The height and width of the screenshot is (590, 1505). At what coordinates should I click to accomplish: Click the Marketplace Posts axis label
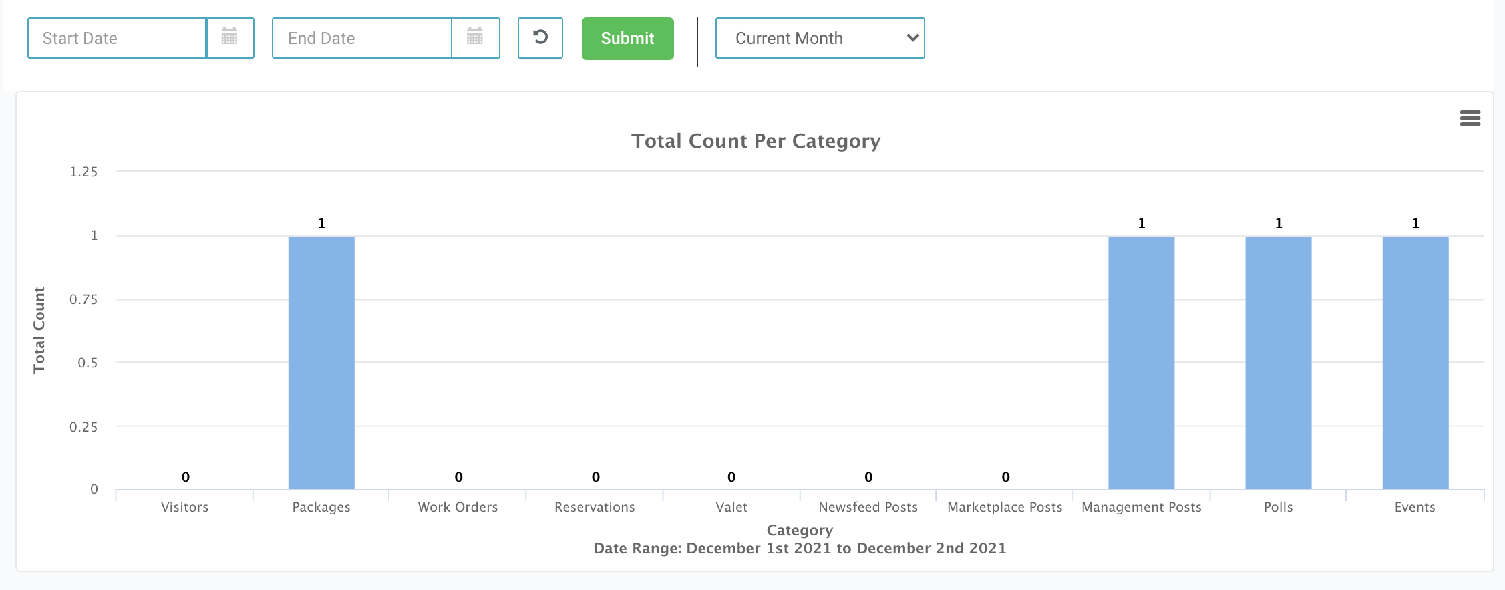[x=1005, y=507]
